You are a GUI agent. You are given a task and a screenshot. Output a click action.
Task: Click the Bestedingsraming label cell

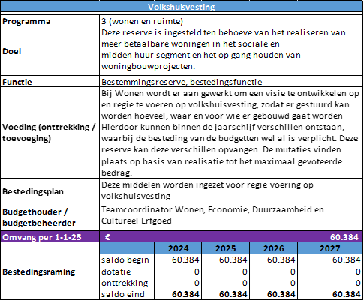pos(50,272)
